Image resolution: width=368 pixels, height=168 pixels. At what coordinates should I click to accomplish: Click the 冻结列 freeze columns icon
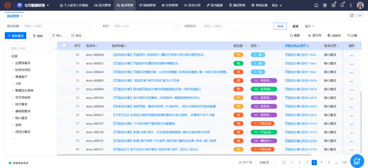pos(329,36)
